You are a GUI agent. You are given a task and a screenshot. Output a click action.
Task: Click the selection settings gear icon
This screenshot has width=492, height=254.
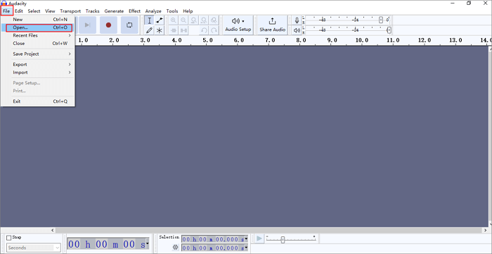point(176,248)
